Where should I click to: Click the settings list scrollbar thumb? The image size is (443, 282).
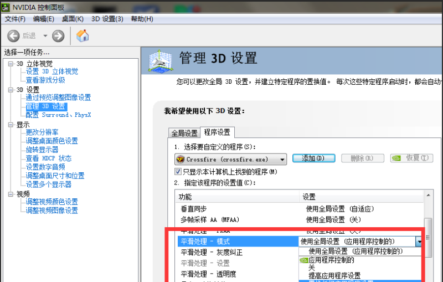[x=428, y=237]
